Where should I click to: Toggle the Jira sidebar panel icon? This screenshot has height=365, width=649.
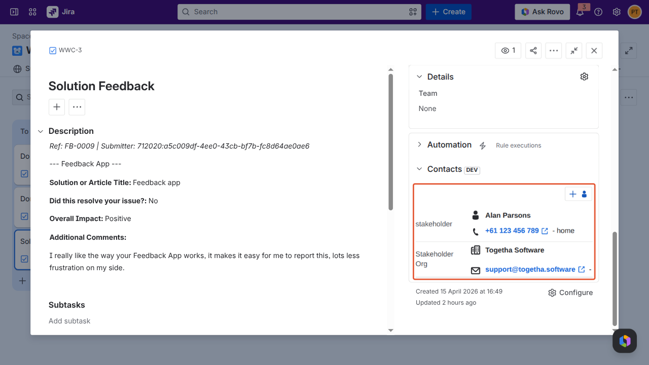pos(14,12)
